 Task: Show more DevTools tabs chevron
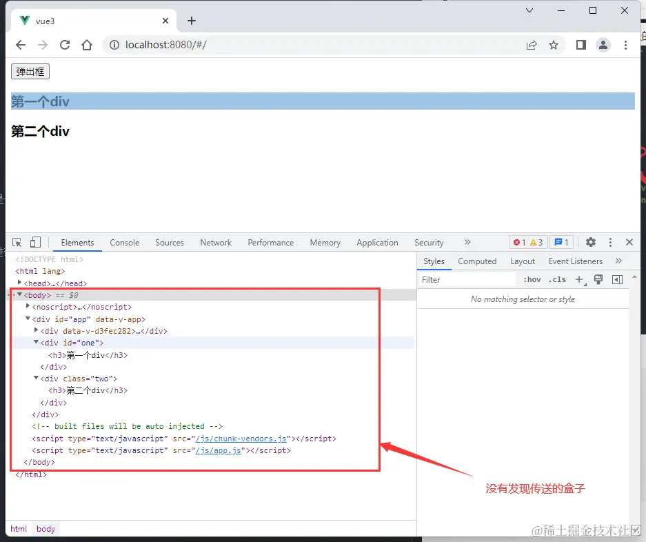(467, 242)
